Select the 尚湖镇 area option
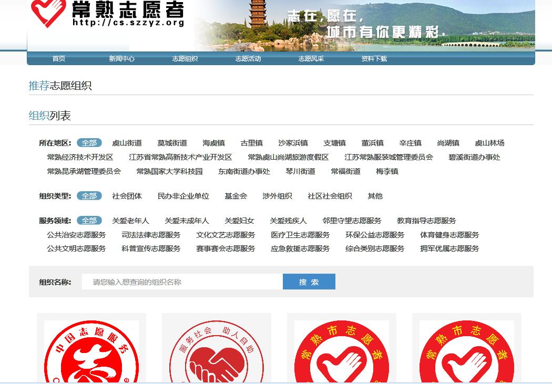The image size is (552, 384). [x=448, y=143]
